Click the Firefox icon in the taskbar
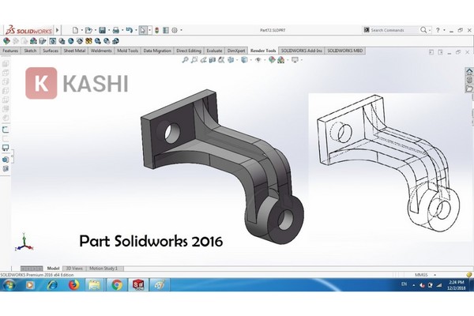Image resolution: width=474 pixels, height=316 pixels. click(73, 284)
